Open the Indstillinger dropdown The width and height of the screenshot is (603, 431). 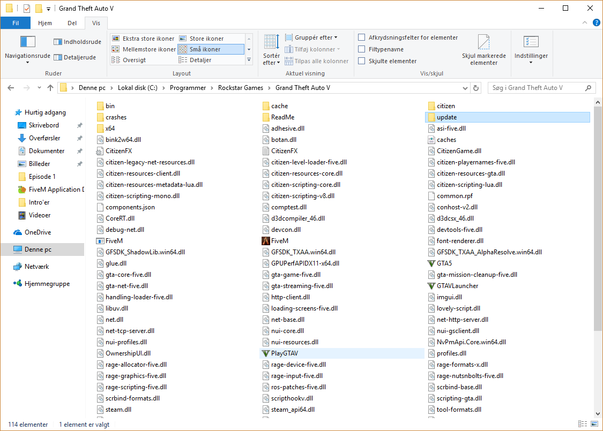pos(531,50)
